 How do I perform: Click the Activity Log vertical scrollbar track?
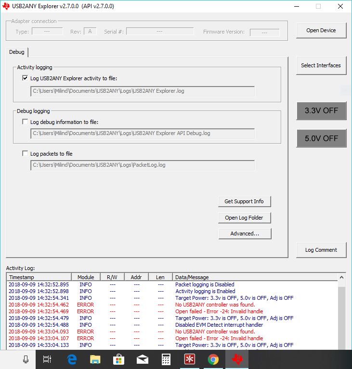(x=341, y=315)
